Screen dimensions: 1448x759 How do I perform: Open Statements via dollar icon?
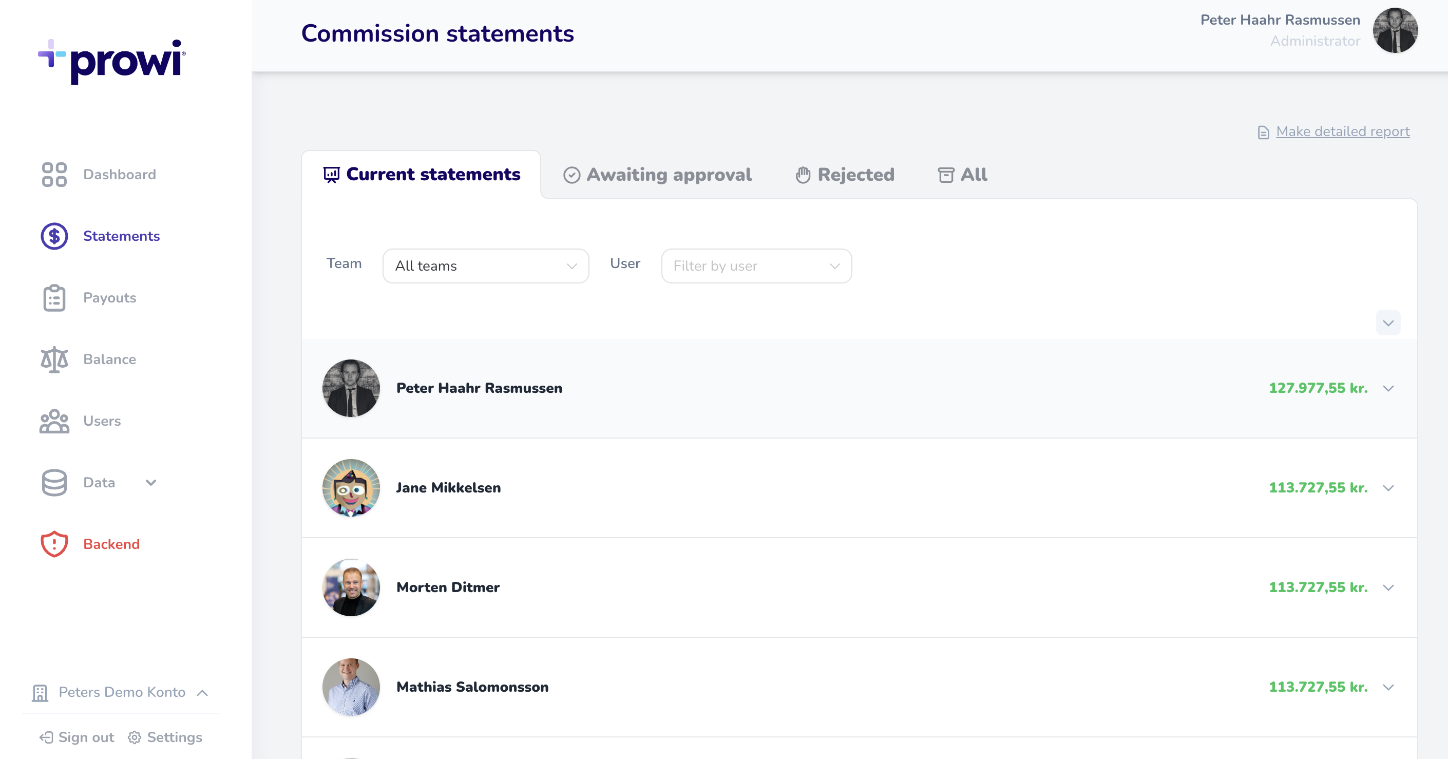pyautogui.click(x=54, y=236)
